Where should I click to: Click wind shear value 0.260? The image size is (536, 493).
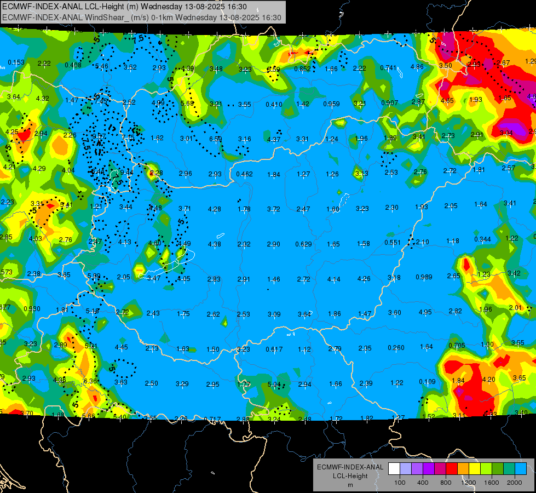click(x=396, y=348)
